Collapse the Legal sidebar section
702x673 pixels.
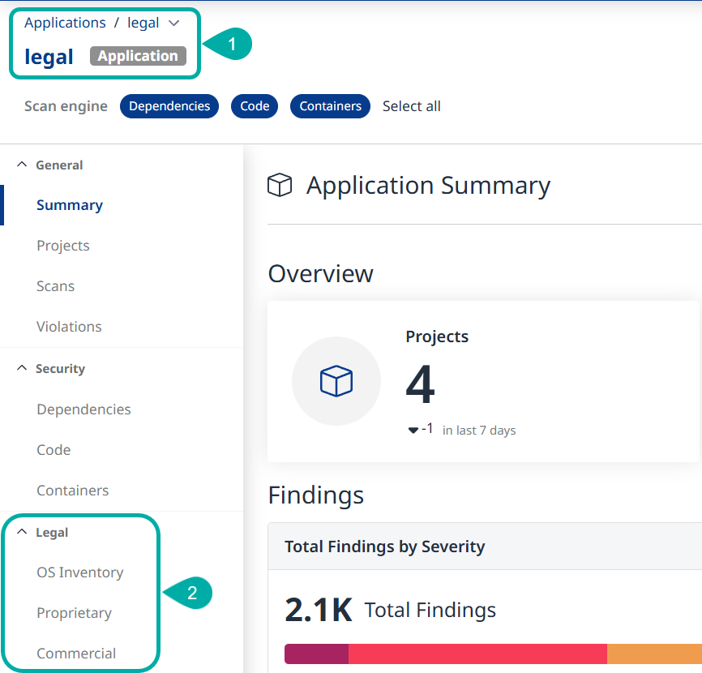(x=22, y=532)
